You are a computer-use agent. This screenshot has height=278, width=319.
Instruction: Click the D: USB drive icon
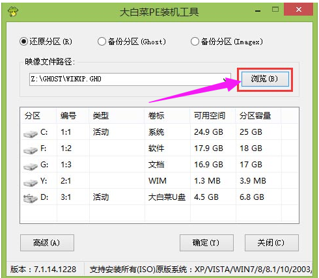pyautogui.click(x=31, y=199)
